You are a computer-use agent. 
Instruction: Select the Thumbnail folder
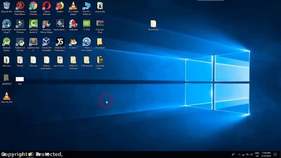click(100, 43)
